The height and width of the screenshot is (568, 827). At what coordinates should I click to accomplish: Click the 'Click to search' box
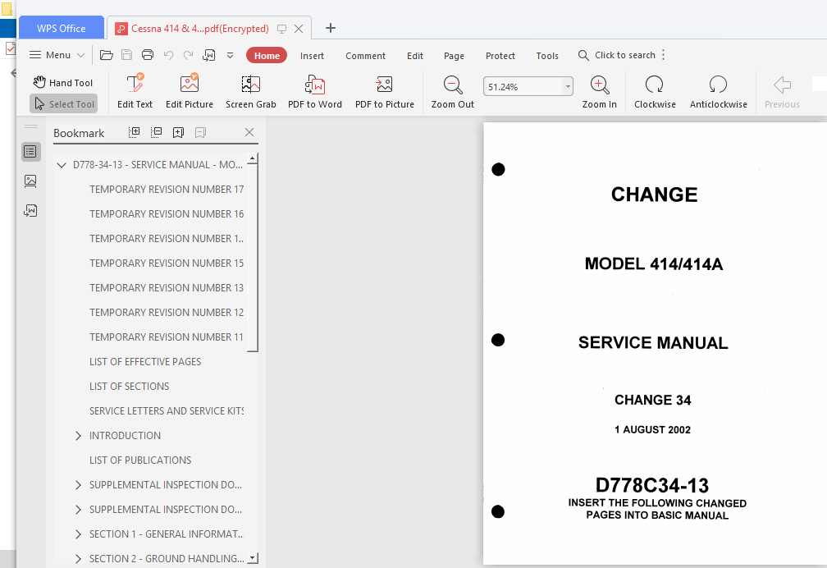(x=617, y=55)
